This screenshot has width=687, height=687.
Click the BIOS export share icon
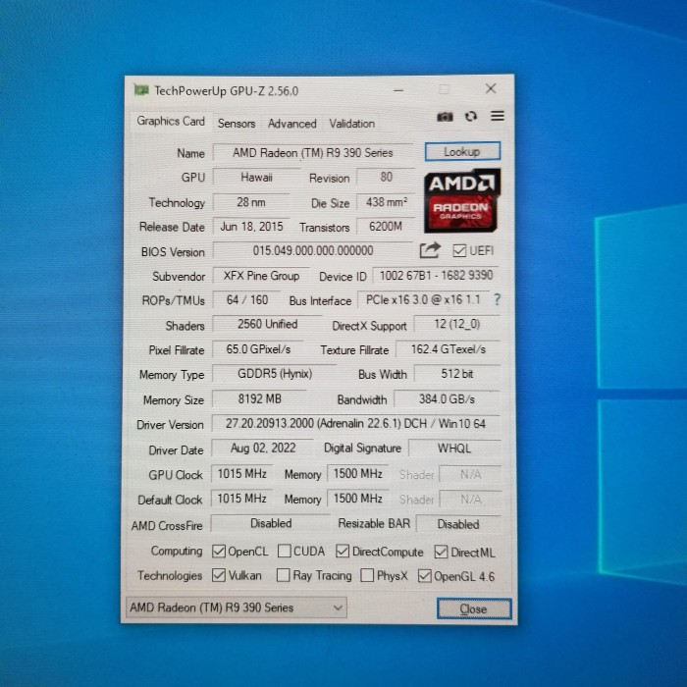[430, 250]
